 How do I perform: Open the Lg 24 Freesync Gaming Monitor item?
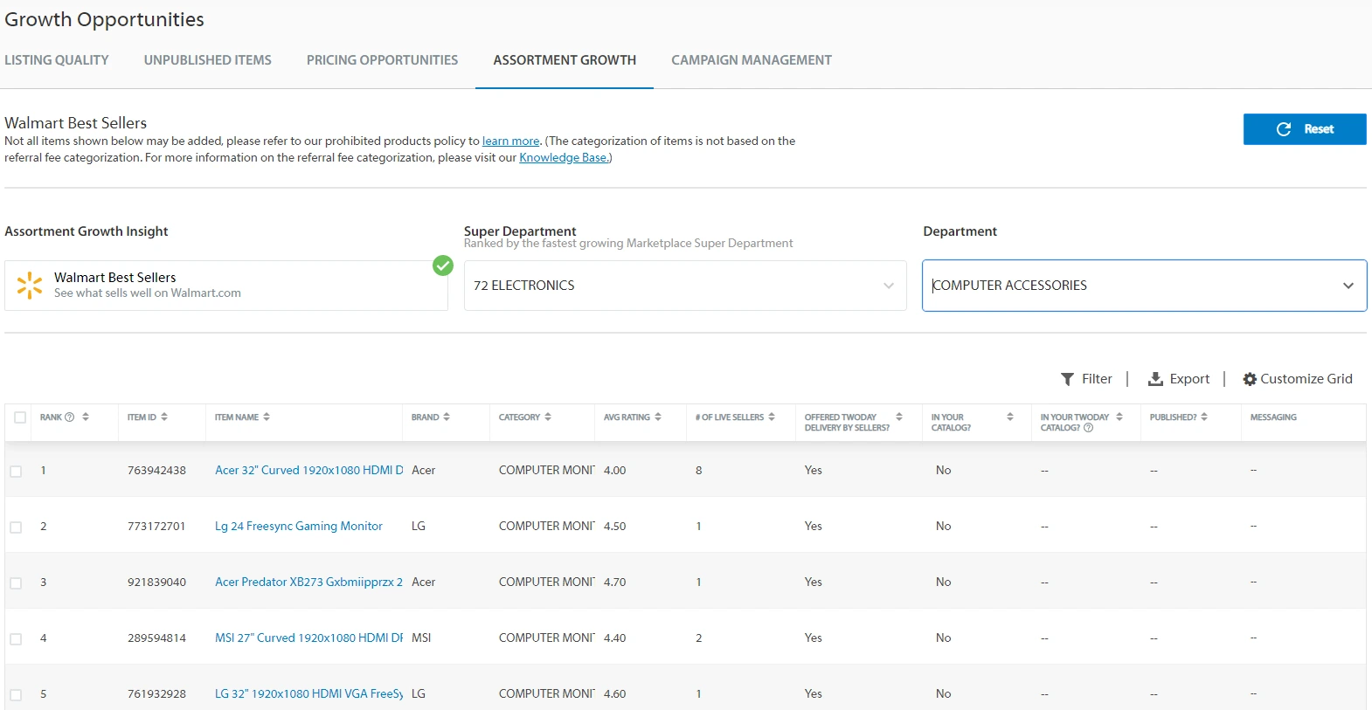click(x=299, y=527)
